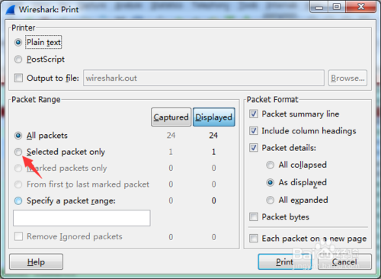Click the Captured packet range button
Image resolution: width=381 pixels, height=279 pixels.
coord(171,117)
